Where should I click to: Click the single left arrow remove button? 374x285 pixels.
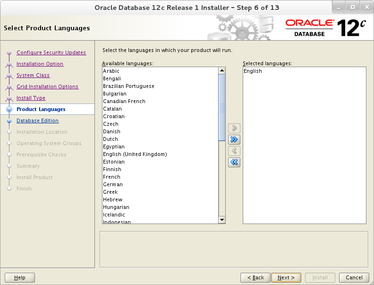pyautogui.click(x=234, y=151)
